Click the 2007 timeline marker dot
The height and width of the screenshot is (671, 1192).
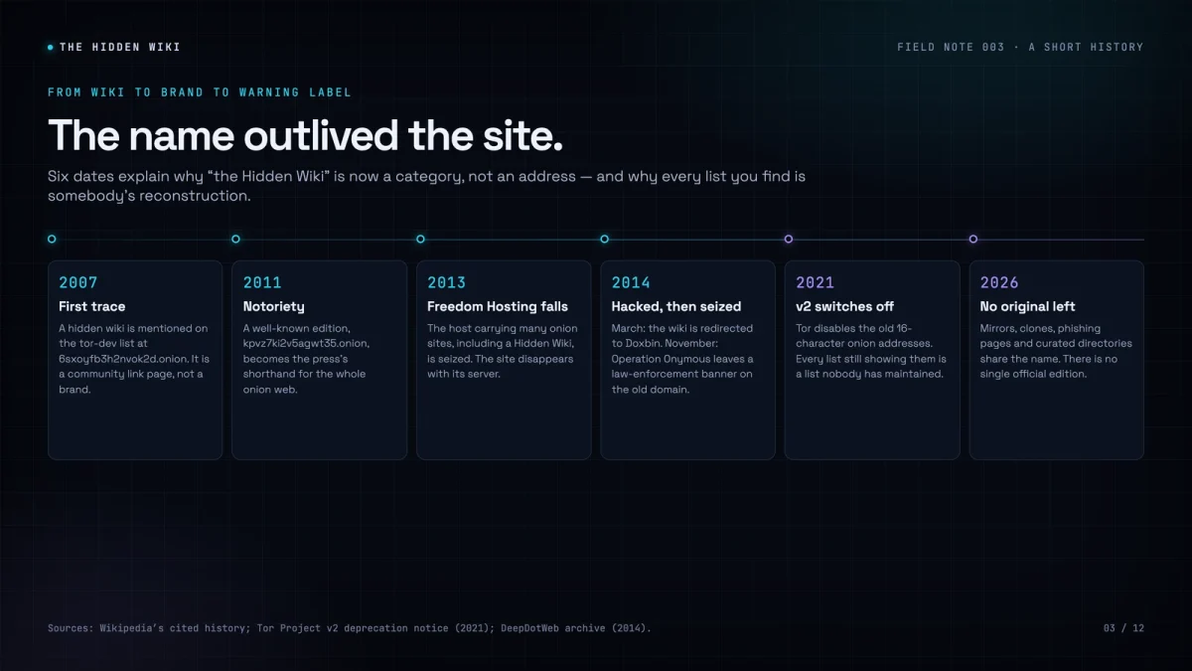pos(52,239)
